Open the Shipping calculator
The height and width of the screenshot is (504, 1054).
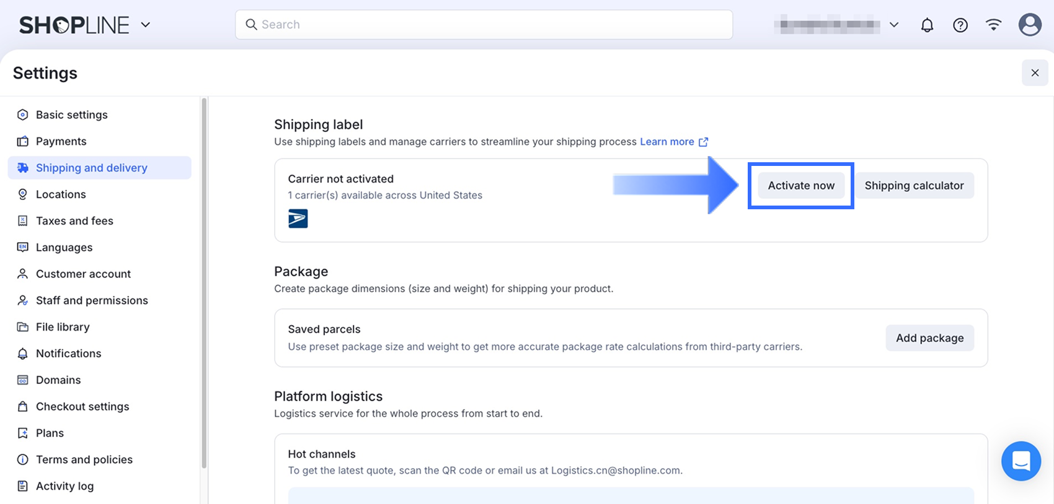pyautogui.click(x=914, y=186)
